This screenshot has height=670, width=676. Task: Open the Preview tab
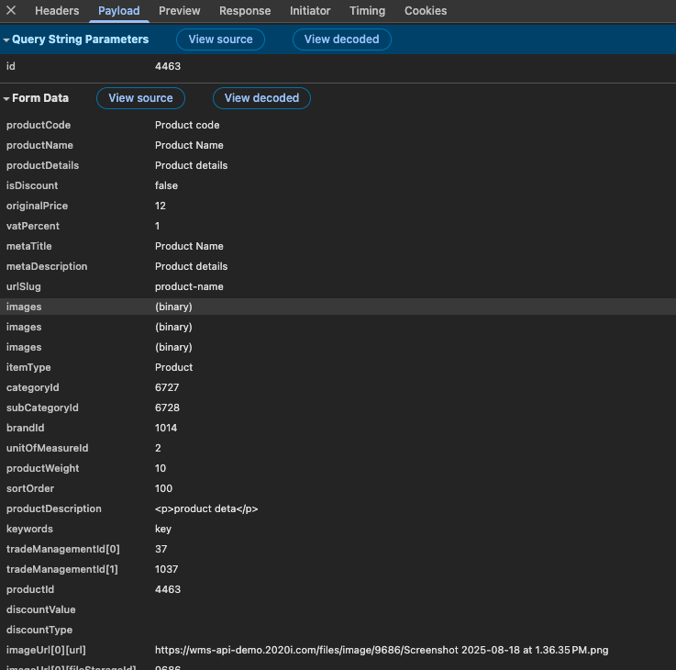click(180, 11)
